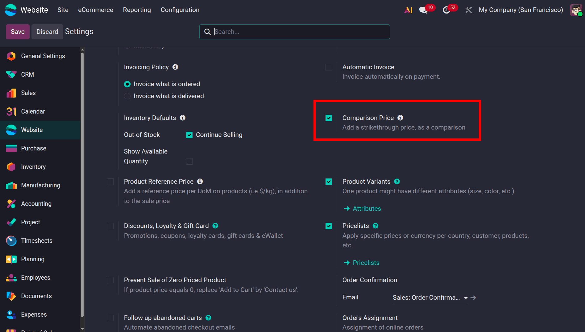Uncheck the Comparison Price checkbox

pyautogui.click(x=329, y=118)
